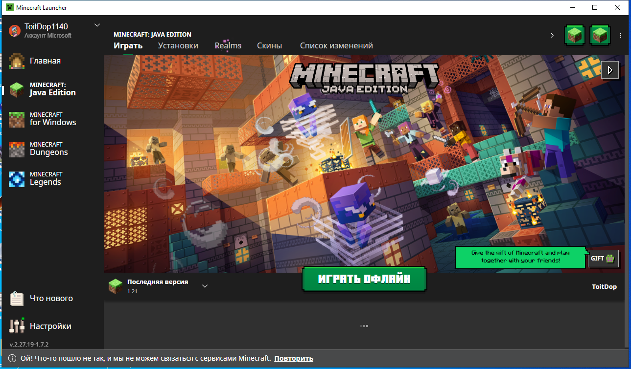Expand the ToitDop1140 account dropdown
Viewport: 631px width, 369px height.
pos(97,25)
